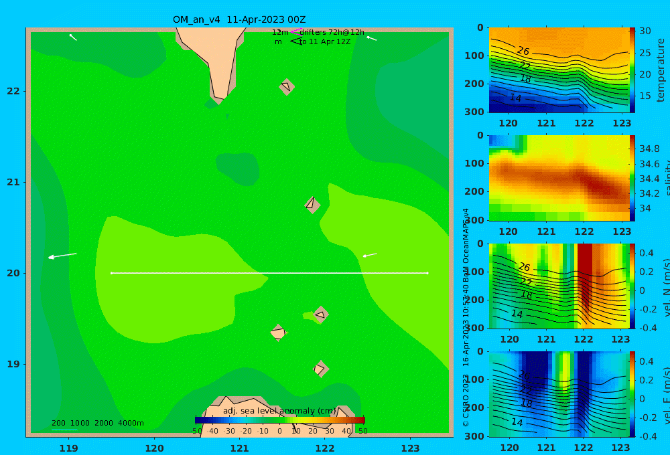Click the "temperature" axis label
Image resolution: width=670 pixels, height=455 pixels.
tap(661, 70)
